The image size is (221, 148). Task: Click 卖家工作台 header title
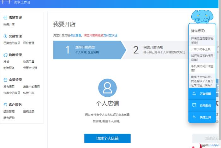point(22,2)
